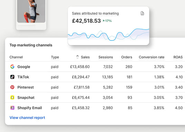Screen dimensions: 185x132
Task: Click Snapchat orders value 93
Action: [x=130, y=98]
